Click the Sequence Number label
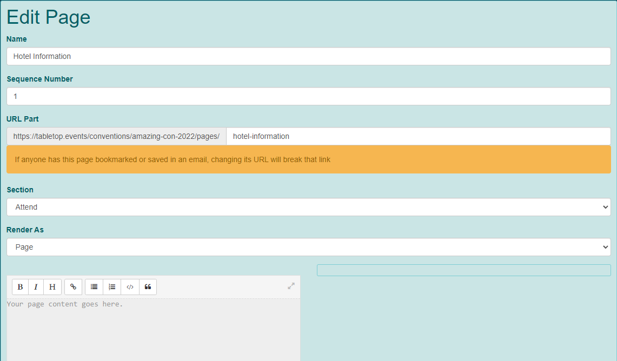617x361 pixels. (39, 79)
